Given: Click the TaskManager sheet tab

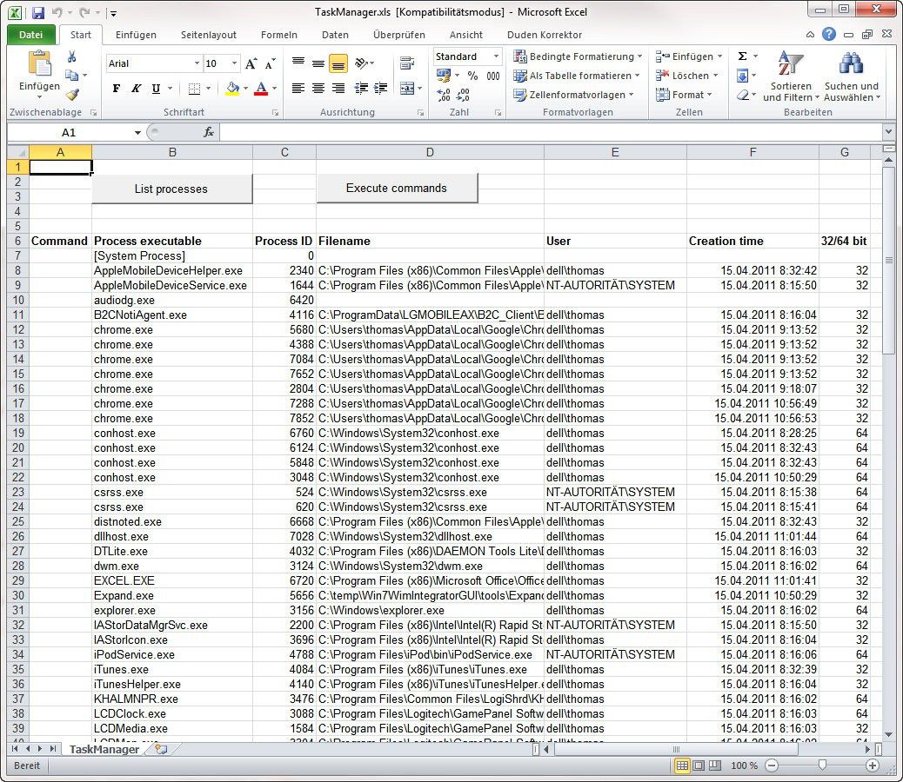Looking at the screenshot, I should (104, 749).
